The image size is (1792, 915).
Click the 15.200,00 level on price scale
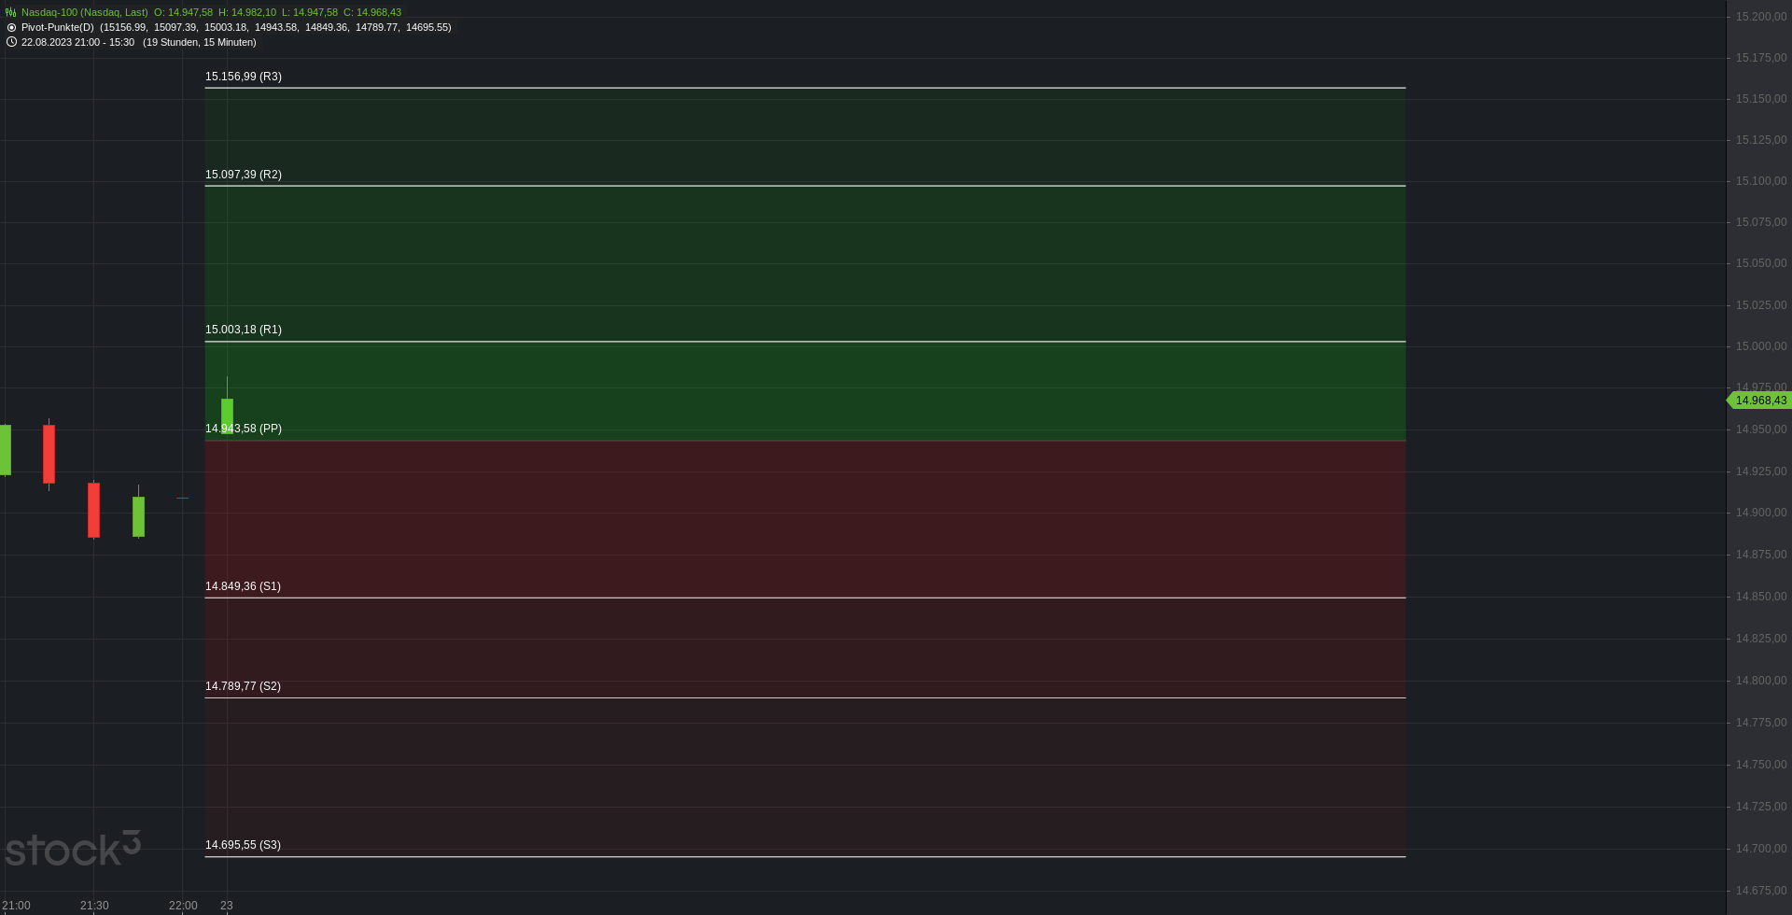pyautogui.click(x=1761, y=17)
